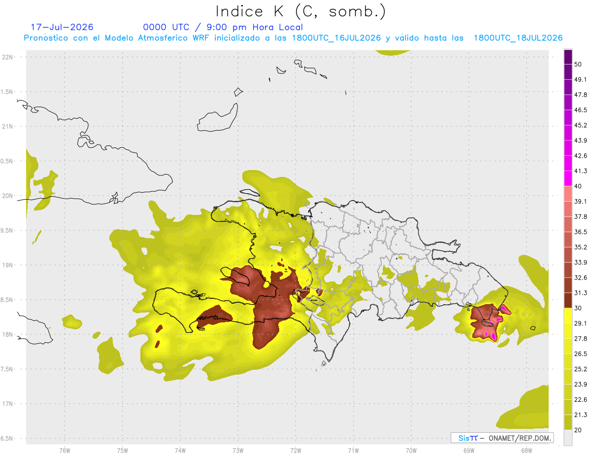
Task: Click the colorbar label "50"
Action: click(x=578, y=65)
